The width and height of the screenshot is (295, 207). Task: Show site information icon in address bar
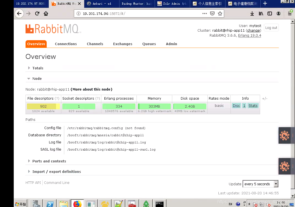point(79,13)
